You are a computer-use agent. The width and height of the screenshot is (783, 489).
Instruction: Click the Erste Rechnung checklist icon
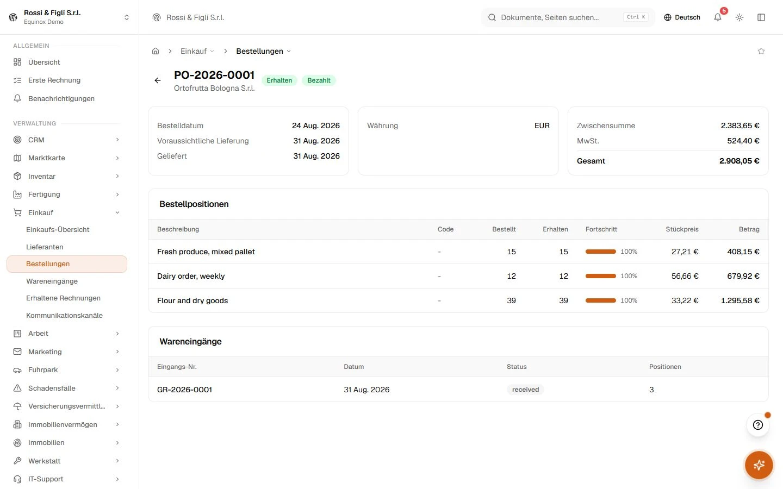pos(17,80)
